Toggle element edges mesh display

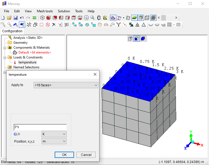153,18
